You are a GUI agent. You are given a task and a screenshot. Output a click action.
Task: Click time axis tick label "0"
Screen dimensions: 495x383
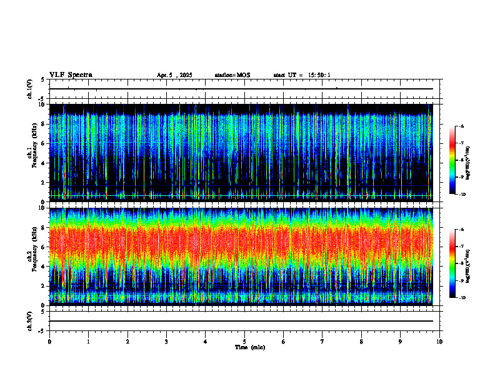click(x=49, y=342)
